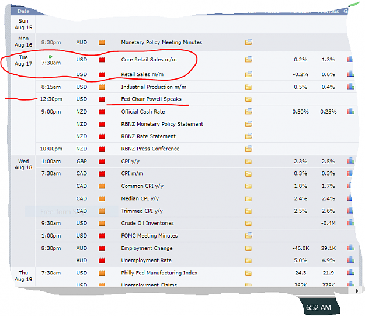Open graph icon for Official Cash Rate

[351, 111]
